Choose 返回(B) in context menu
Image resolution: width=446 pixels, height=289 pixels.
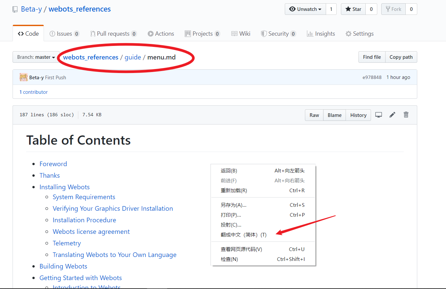[x=263, y=171]
